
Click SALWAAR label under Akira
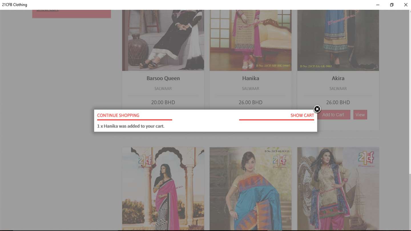(338, 89)
